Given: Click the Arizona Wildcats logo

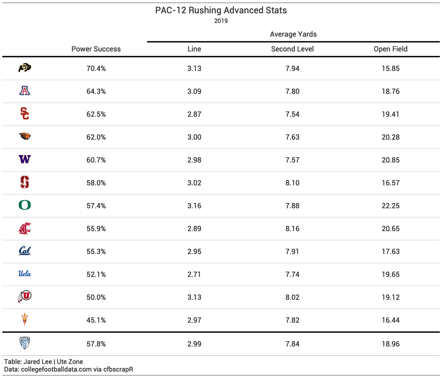Looking at the screenshot, I should 25,91.
